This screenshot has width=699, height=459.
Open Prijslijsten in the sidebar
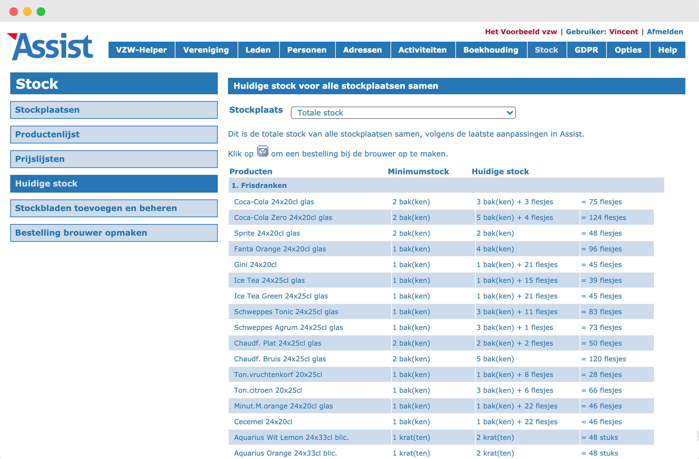pos(114,159)
